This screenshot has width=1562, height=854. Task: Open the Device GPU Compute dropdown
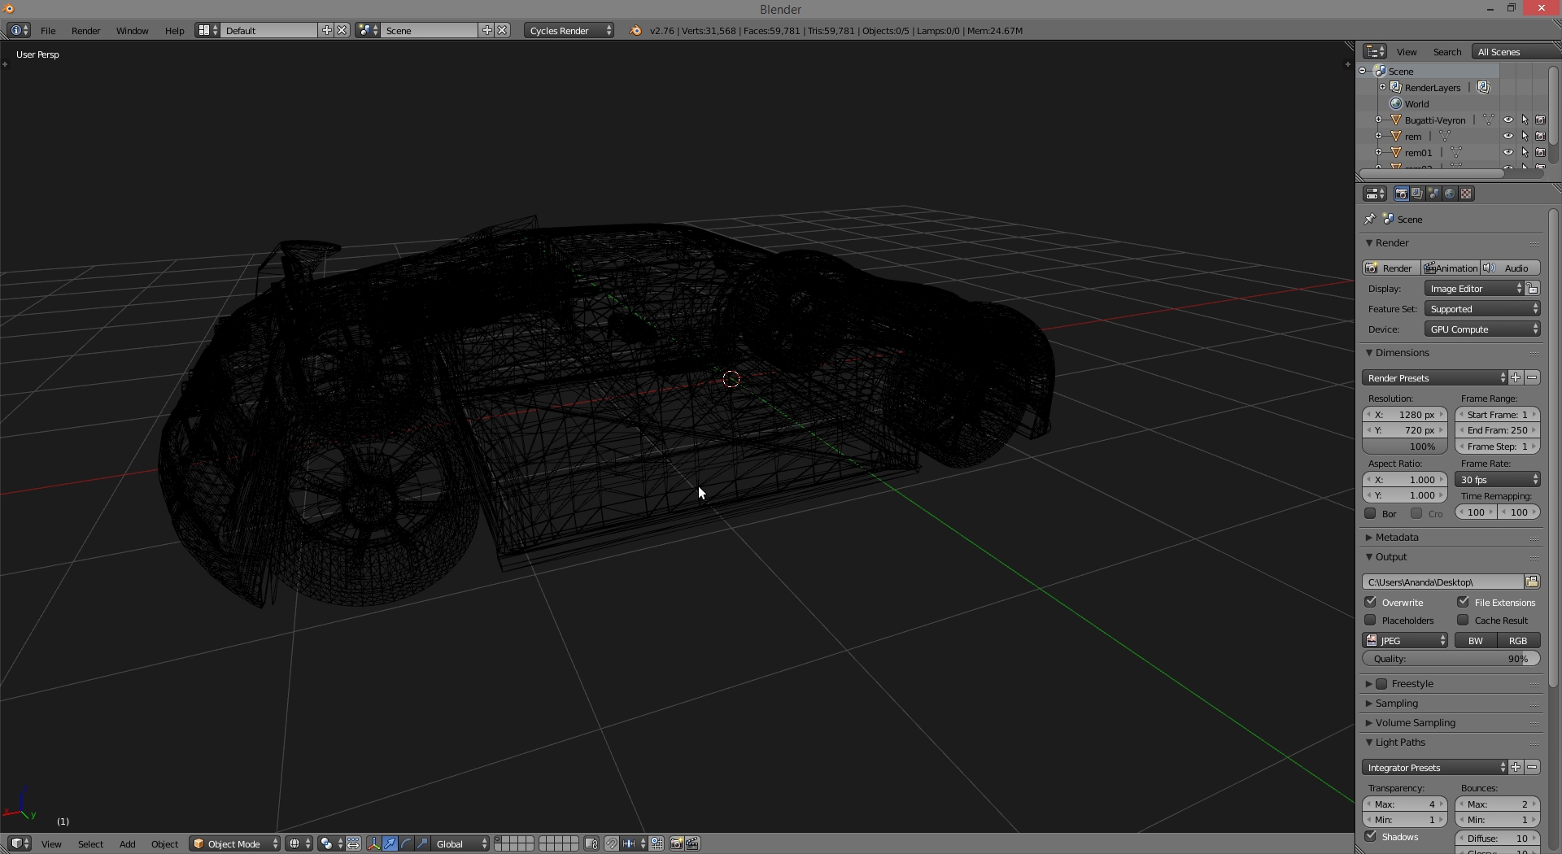tap(1482, 329)
